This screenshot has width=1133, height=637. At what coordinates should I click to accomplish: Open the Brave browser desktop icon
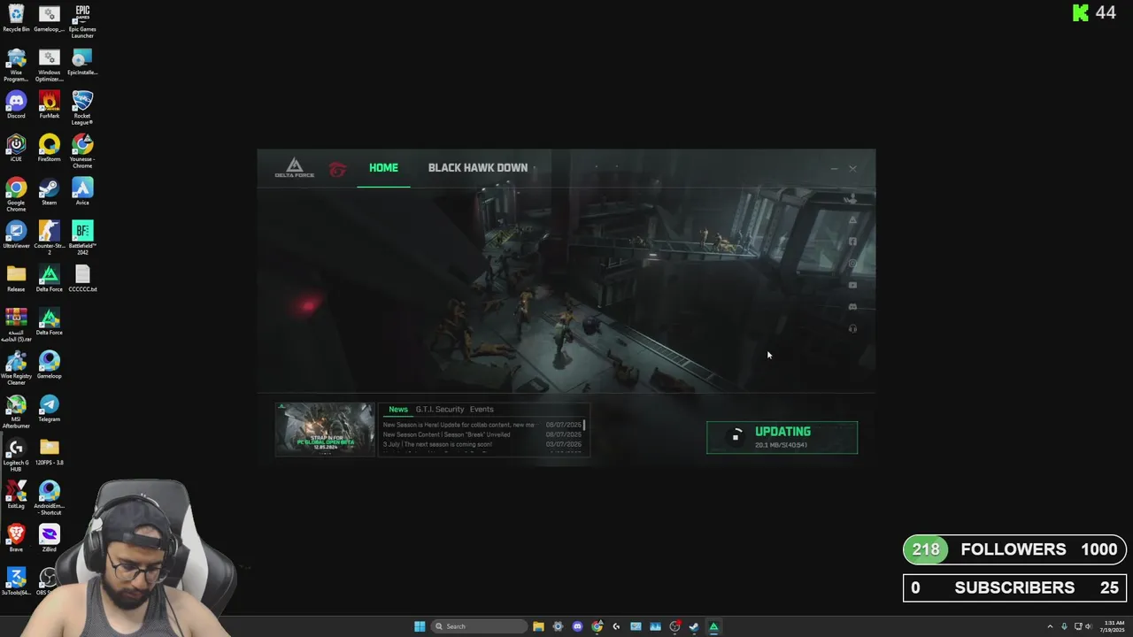pyautogui.click(x=16, y=538)
